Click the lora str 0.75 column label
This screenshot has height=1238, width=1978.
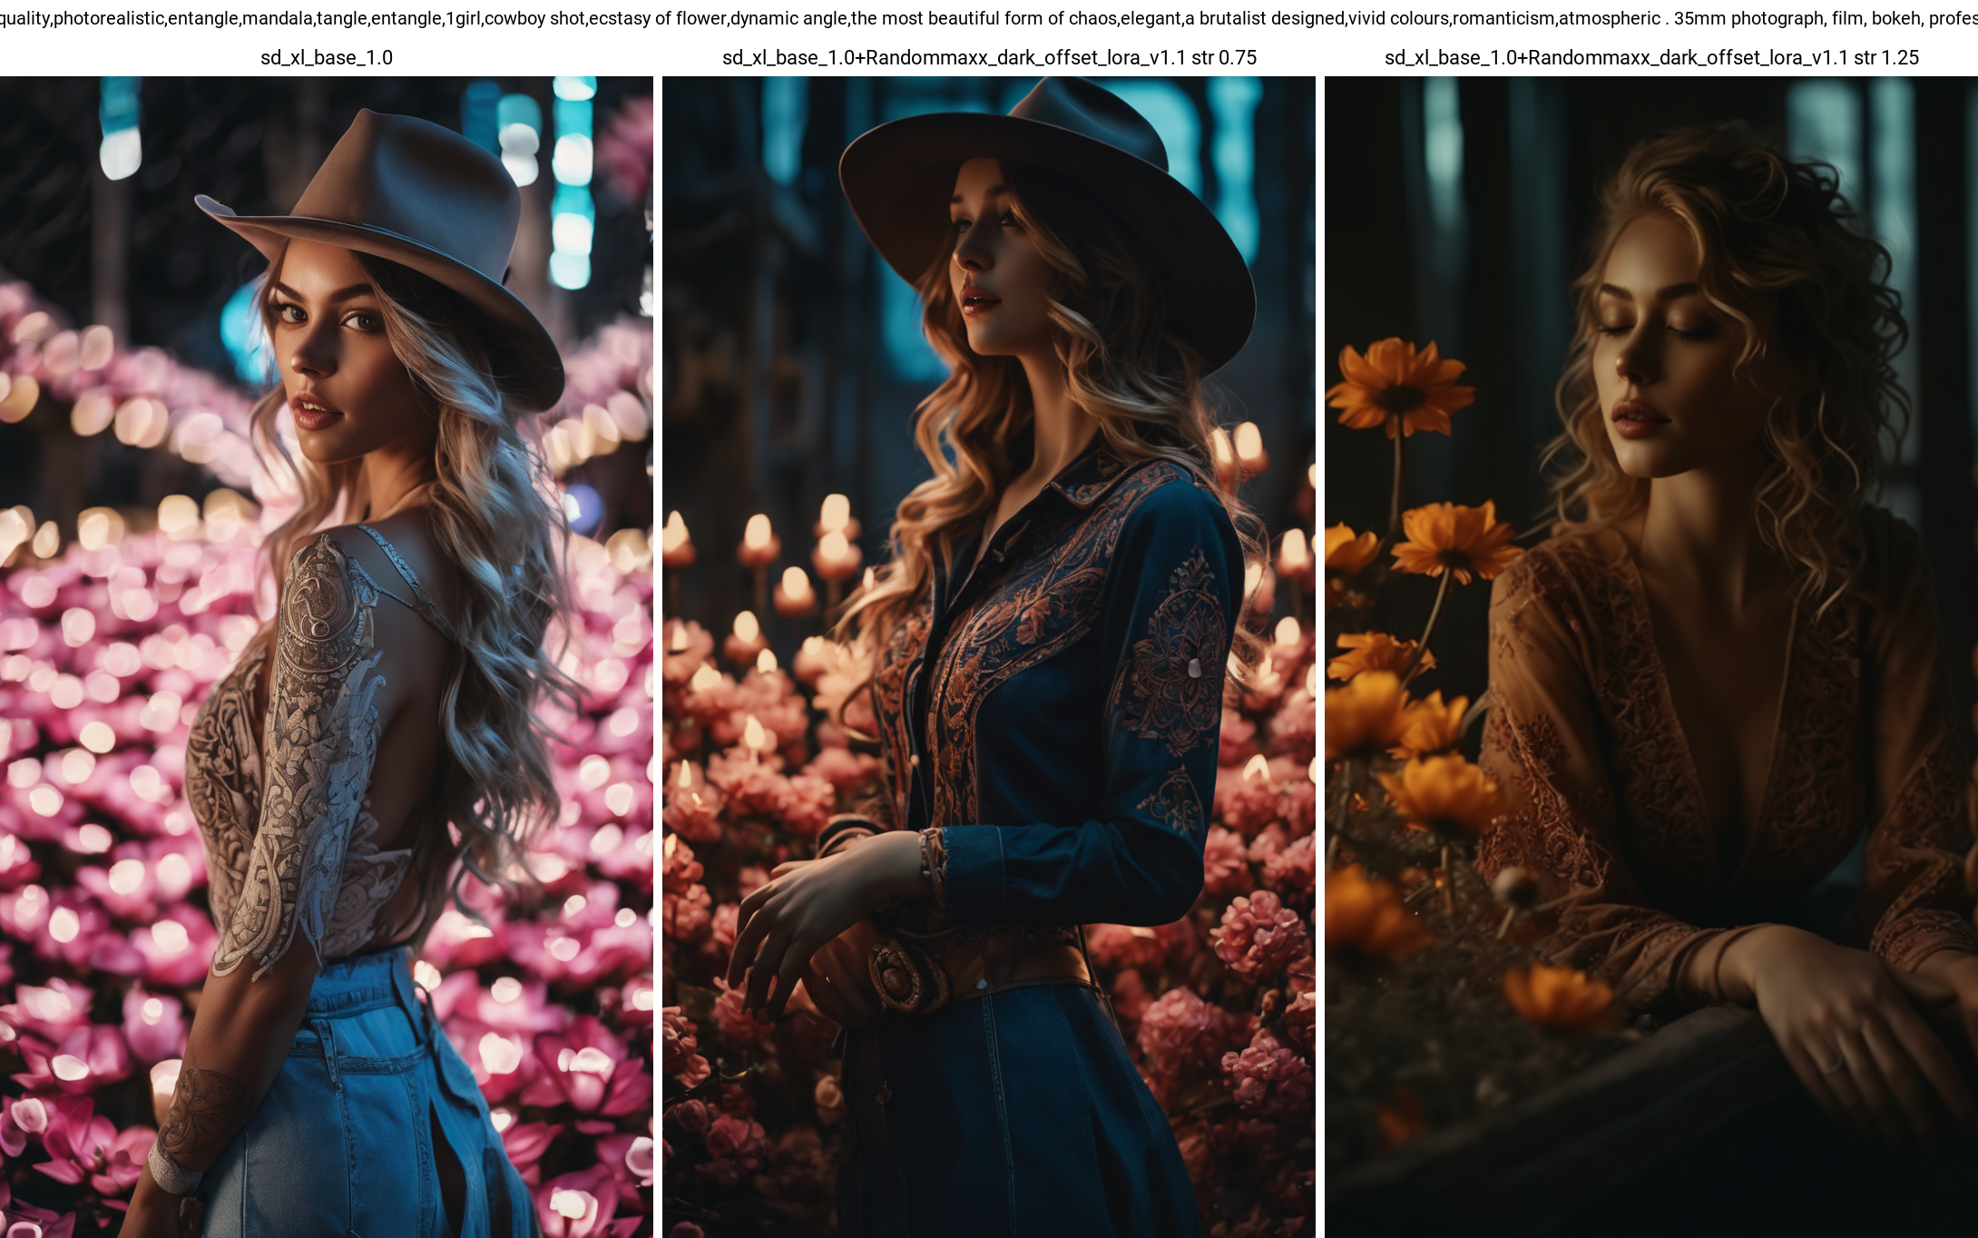(989, 57)
